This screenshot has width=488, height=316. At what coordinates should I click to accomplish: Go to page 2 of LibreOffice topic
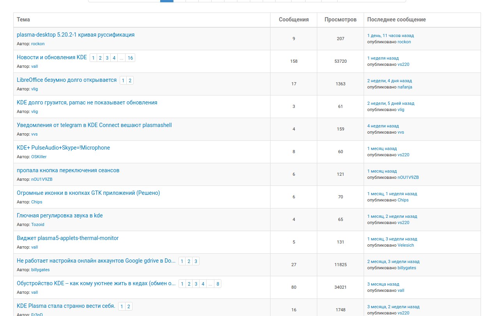[130, 81]
